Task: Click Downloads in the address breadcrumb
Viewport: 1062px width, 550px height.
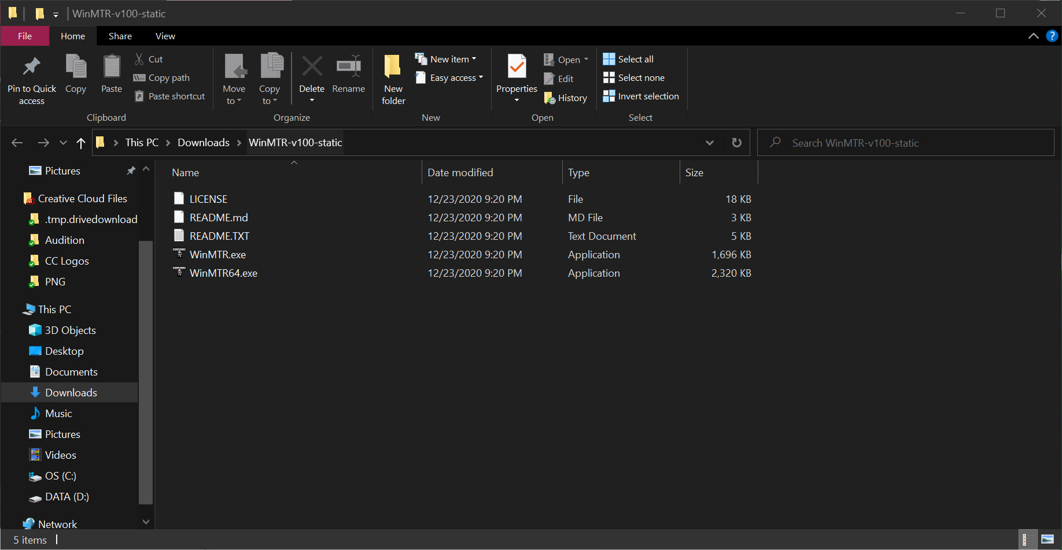Action: tap(203, 143)
